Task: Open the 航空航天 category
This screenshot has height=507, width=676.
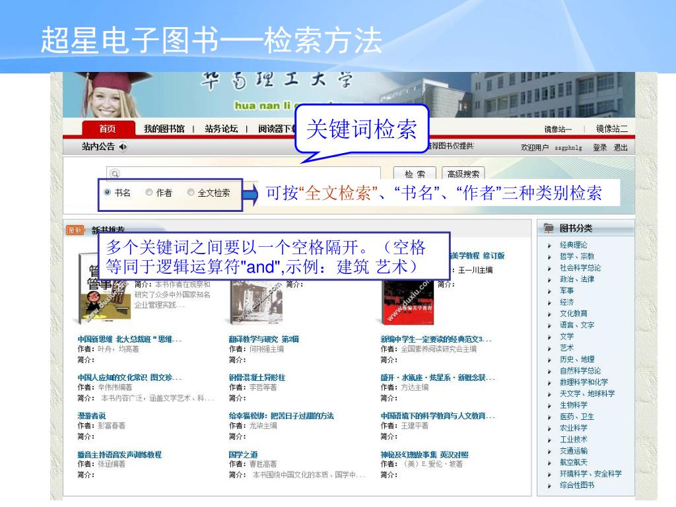Action: 574,462
